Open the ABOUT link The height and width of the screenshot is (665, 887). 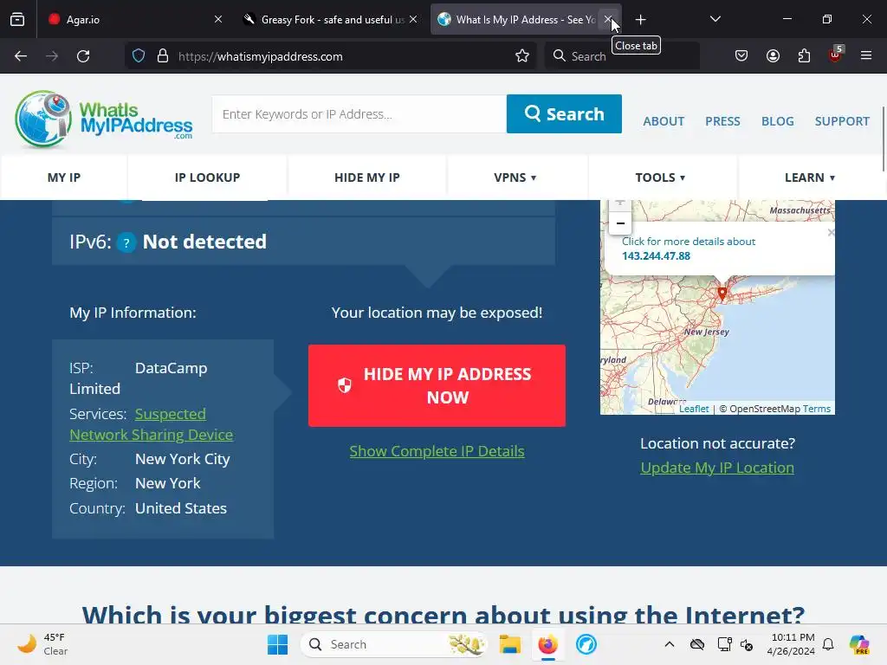click(664, 121)
